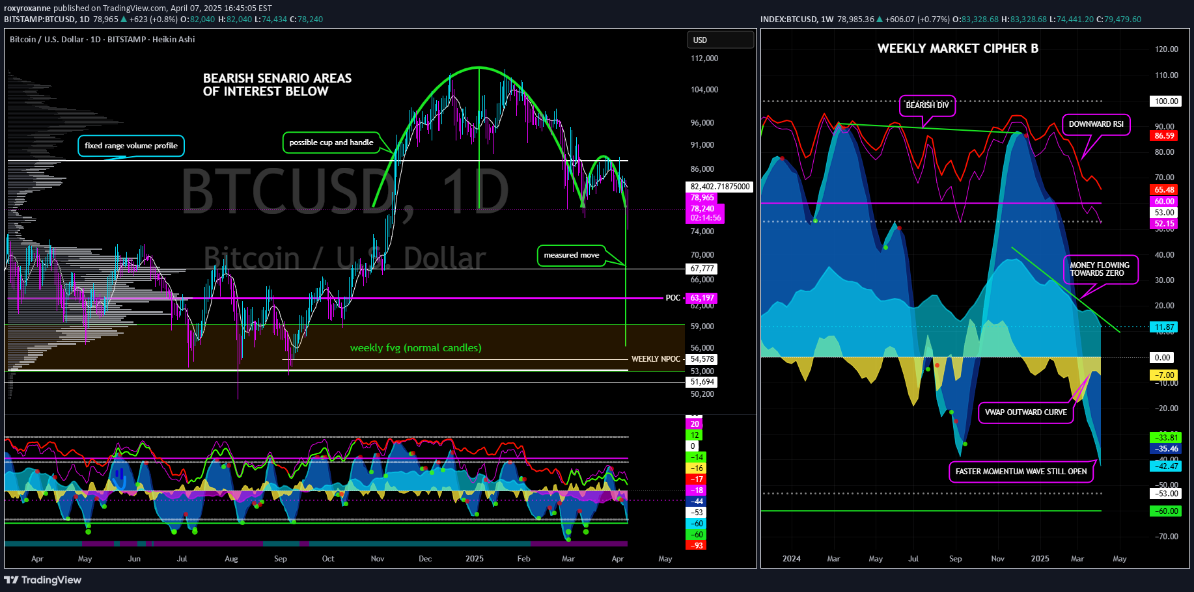This screenshot has height=592, width=1194.
Task: Click the TradingView logo at the bottom
Action: 43,580
